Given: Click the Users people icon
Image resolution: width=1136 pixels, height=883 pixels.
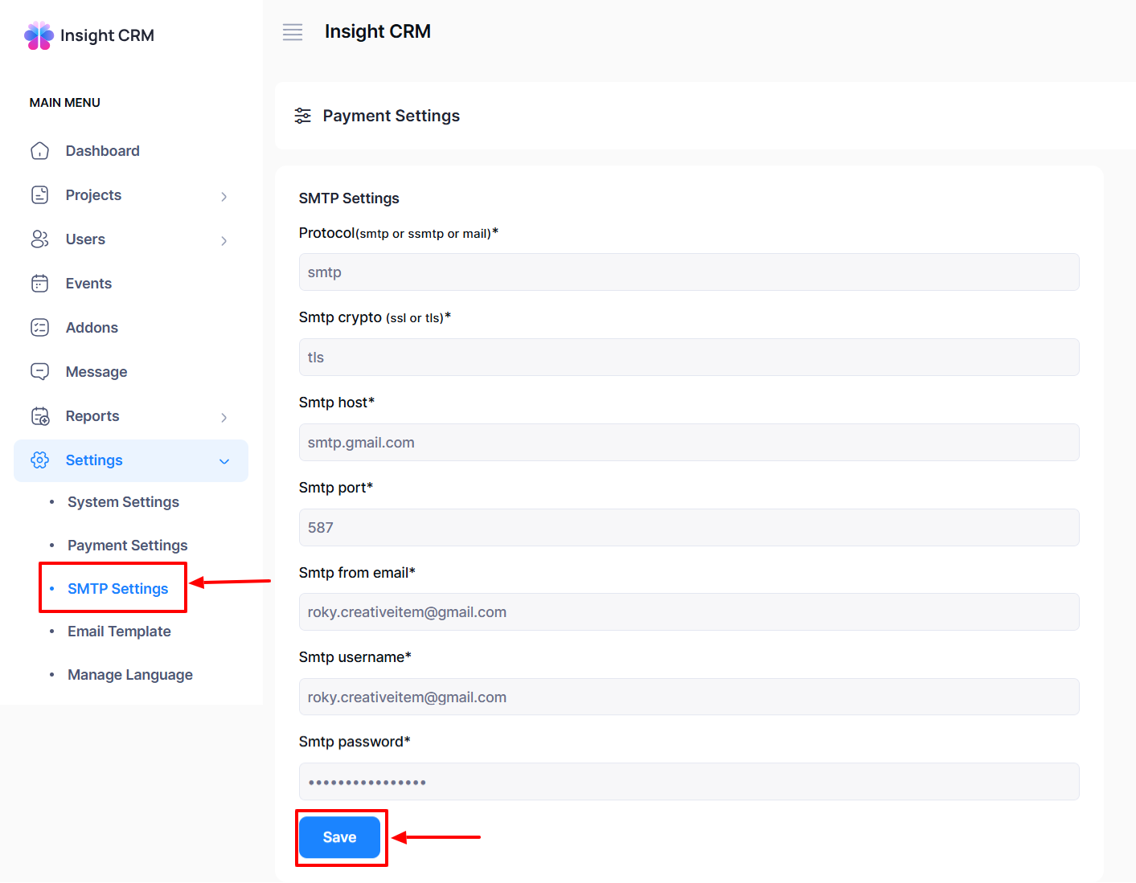Looking at the screenshot, I should (39, 239).
